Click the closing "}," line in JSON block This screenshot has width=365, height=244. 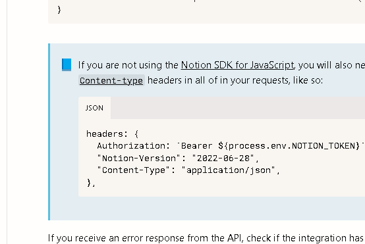pos(91,183)
